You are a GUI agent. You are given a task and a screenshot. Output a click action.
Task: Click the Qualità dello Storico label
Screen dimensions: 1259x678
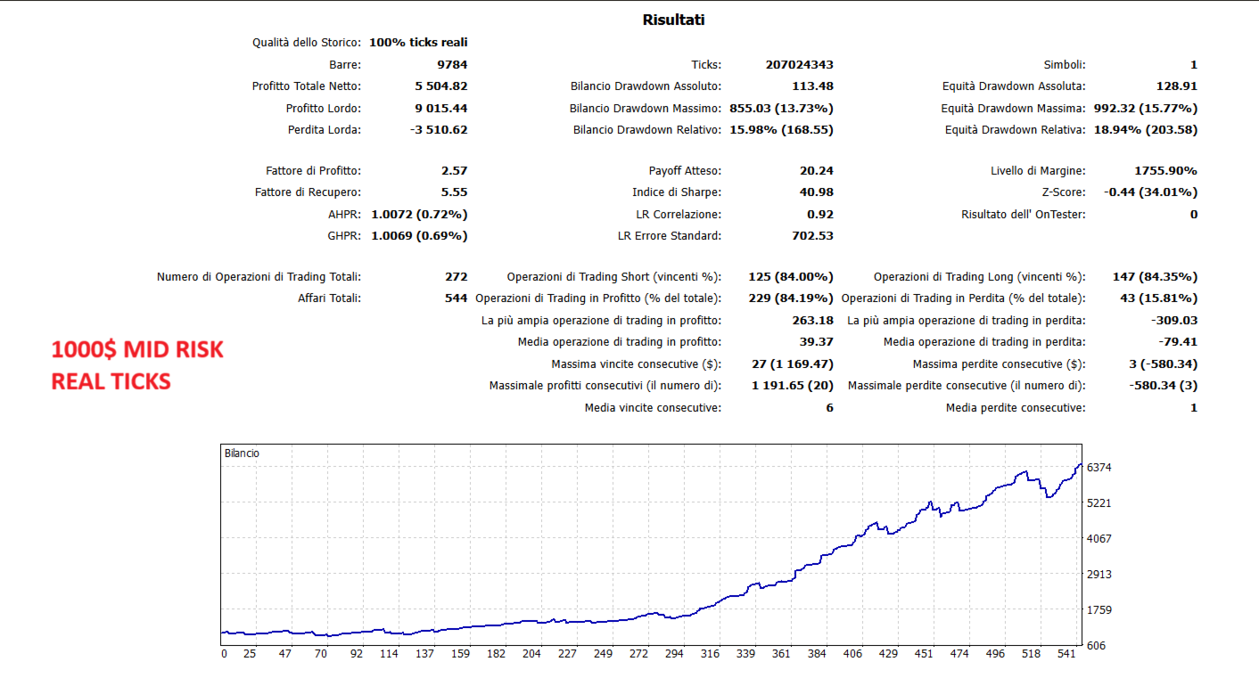(x=307, y=43)
